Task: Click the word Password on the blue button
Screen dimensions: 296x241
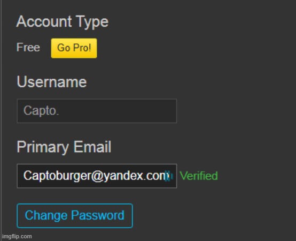Action: click(98, 215)
